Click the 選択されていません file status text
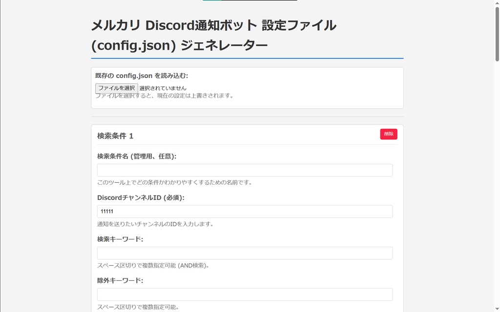Screen dimensions: 500x312 tap(163, 88)
